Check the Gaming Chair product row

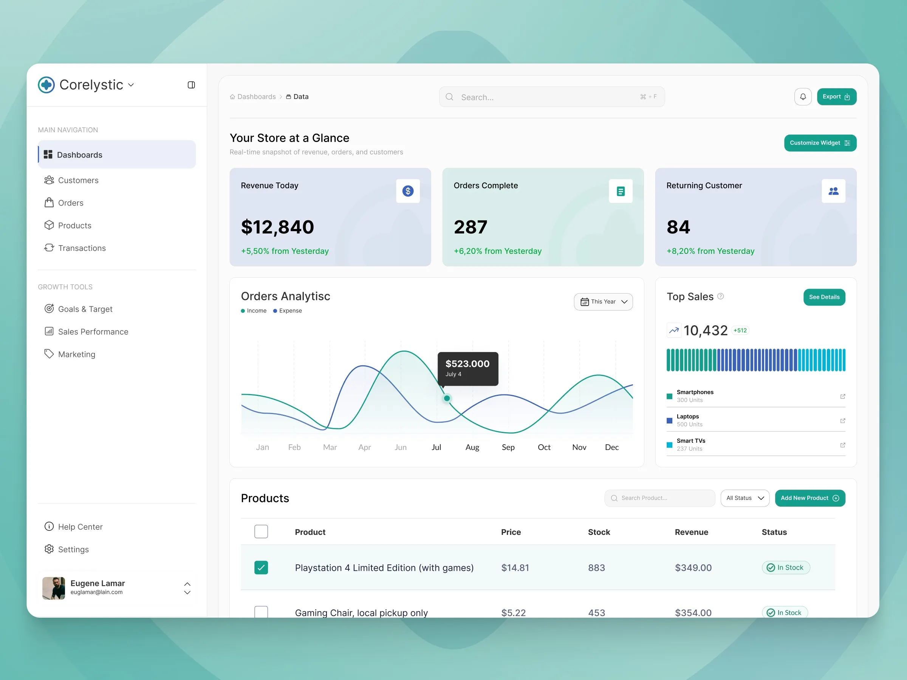tap(261, 612)
